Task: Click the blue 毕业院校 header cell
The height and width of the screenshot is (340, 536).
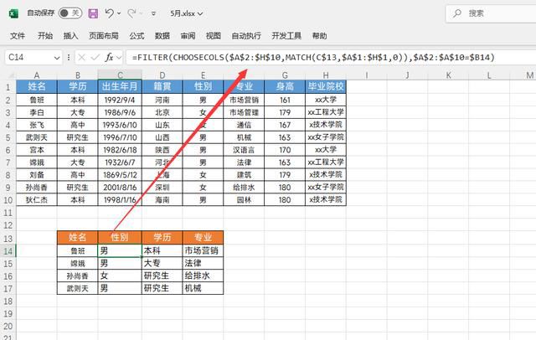Action: pos(326,86)
